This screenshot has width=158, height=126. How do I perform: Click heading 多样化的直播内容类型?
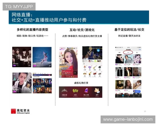tap(32, 30)
